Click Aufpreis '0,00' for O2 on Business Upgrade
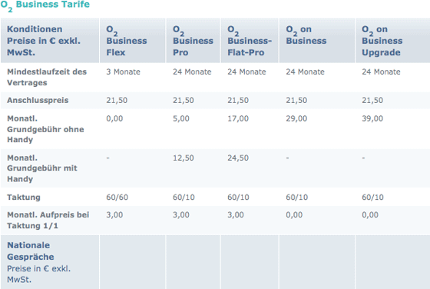Image resolution: width=430 pixels, height=289 pixels. click(x=370, y=214)
